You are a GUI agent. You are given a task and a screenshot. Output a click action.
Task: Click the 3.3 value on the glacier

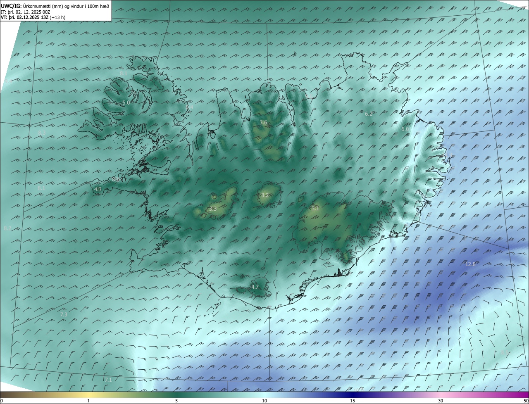click(x=213, y=209)
